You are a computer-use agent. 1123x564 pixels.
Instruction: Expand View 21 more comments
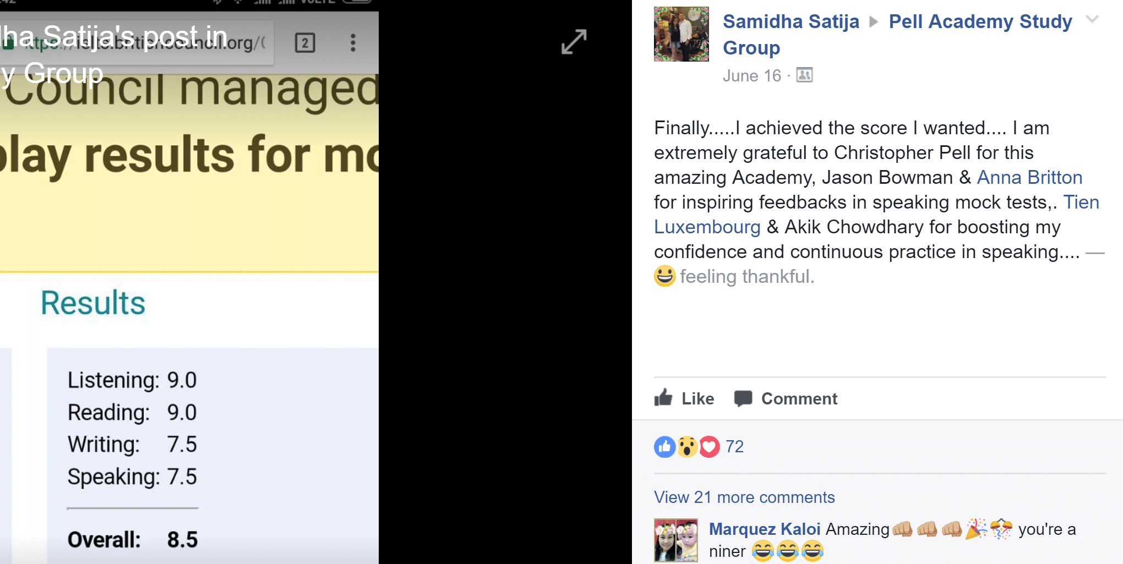[744, 497]
